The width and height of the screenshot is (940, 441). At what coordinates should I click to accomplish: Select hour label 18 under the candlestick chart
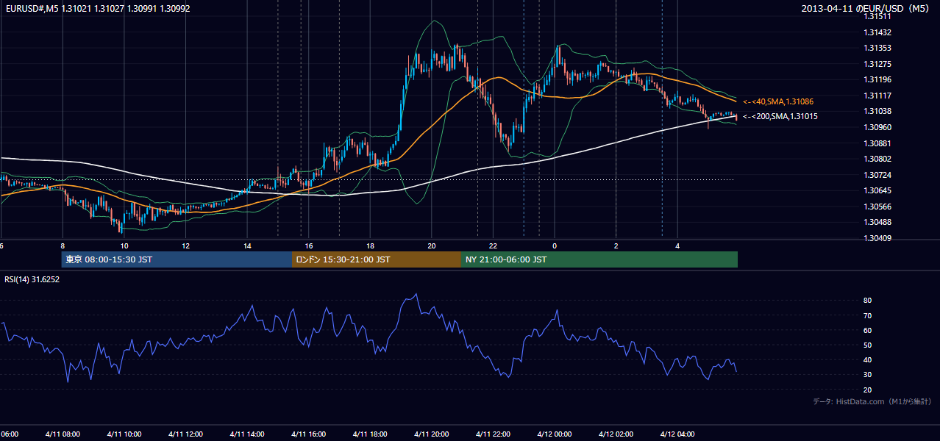coord(370,245)
